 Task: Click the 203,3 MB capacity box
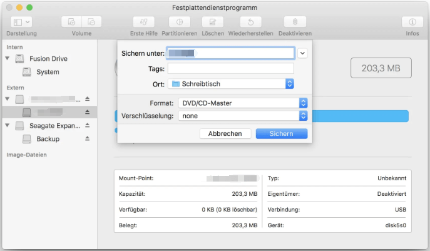tap(381, 68)
